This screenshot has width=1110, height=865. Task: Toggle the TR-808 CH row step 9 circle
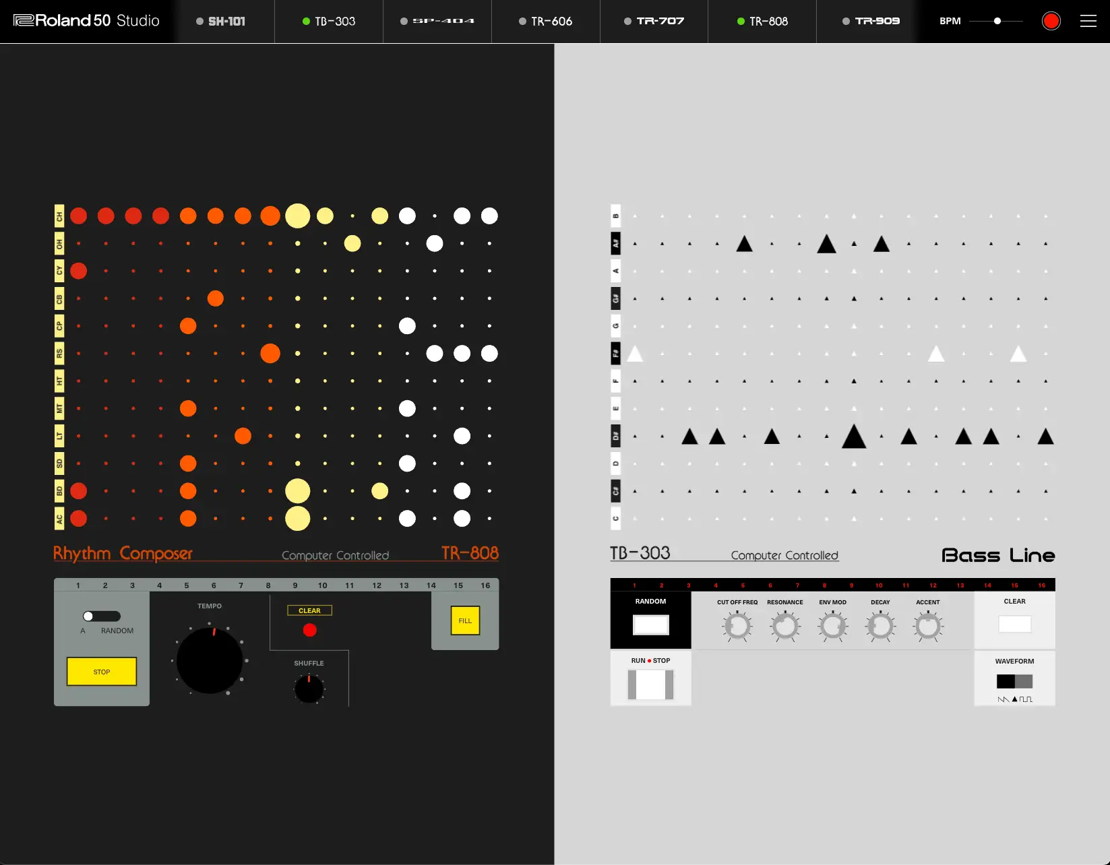click(298, 216)
